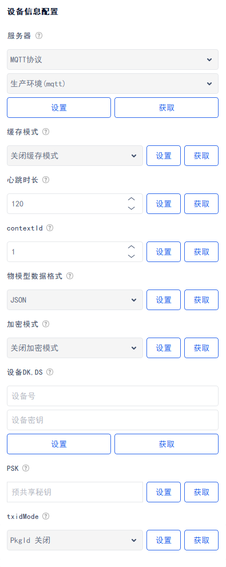Click the 获取 button in the PSK row
226x567 pixels.
pos(201,492)
